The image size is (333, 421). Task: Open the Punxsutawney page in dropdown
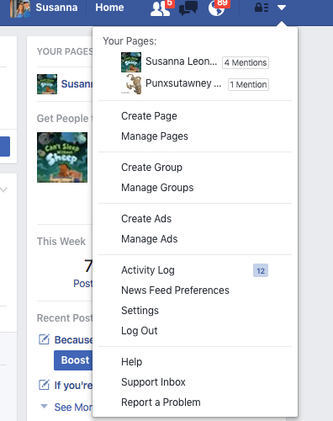(x=183, y=83)
